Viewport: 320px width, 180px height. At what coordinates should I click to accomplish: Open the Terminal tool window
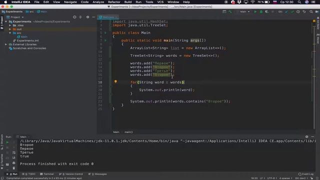[x=46, y=174]
